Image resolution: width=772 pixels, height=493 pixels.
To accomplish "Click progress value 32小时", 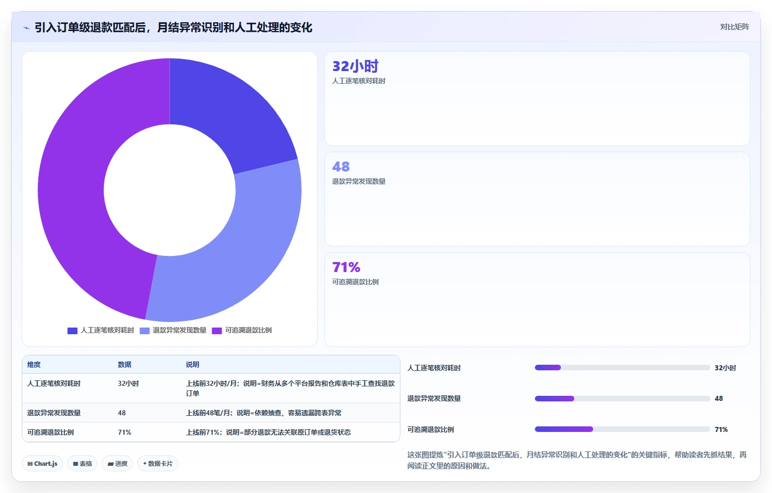I will coord(725,368).
